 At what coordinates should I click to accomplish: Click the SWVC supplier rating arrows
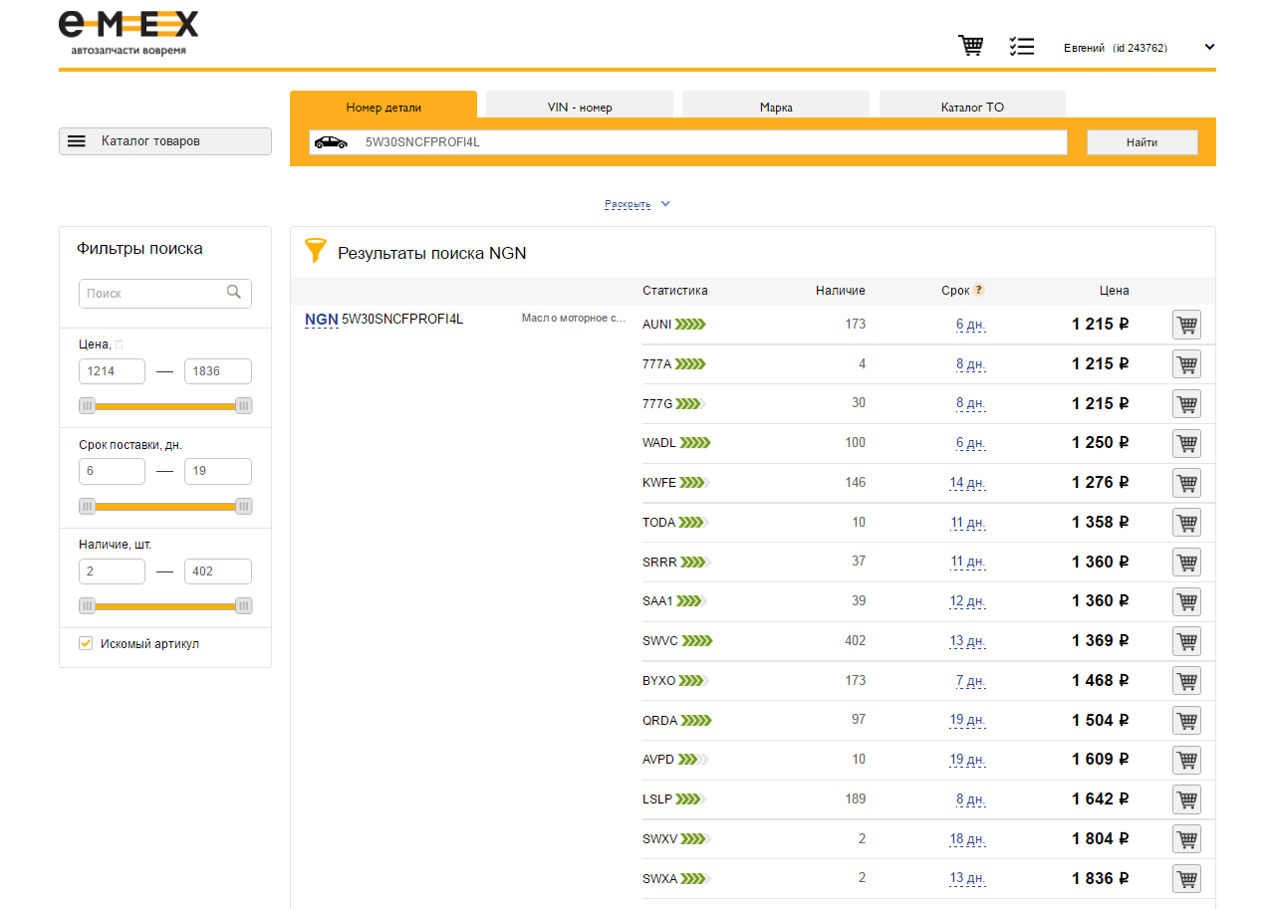(697, 640)
